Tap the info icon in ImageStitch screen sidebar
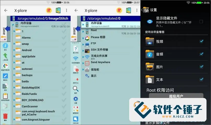This screenshot has width=211, height=125. pos(5,46)
